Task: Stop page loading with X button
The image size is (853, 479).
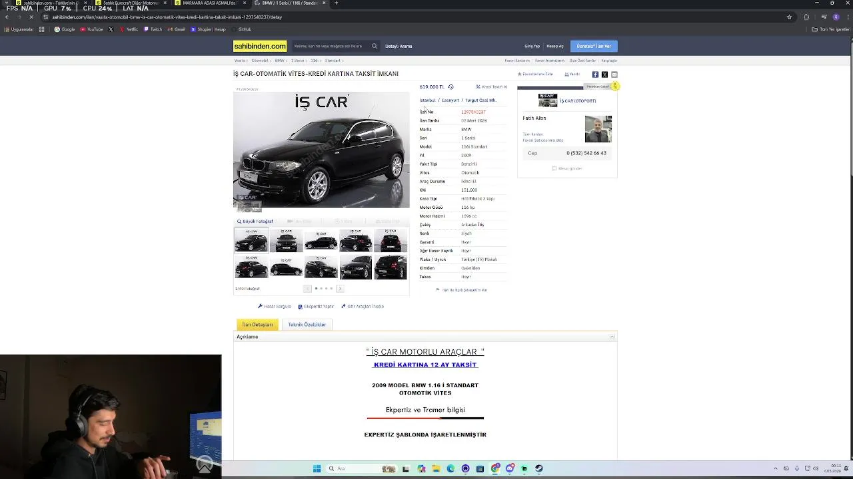Action: point(31,17)
